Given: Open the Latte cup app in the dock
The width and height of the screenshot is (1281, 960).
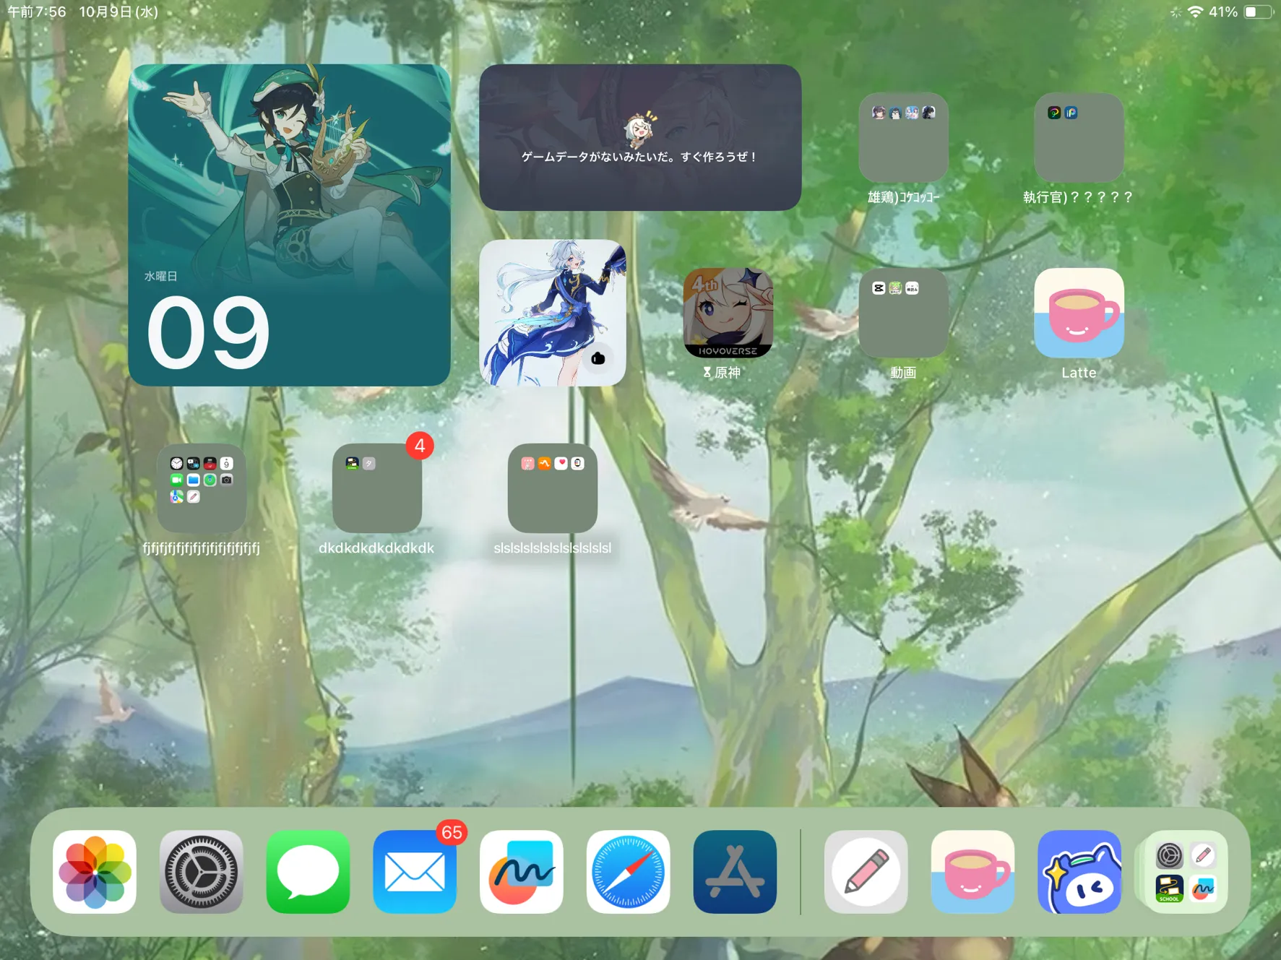Looking at the screenshot, I should pos(972,871).
